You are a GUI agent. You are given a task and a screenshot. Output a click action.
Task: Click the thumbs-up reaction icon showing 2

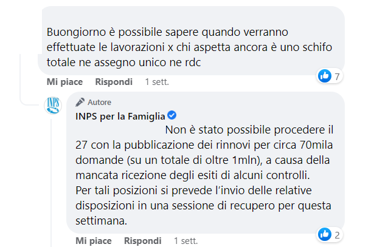[325, 234]
